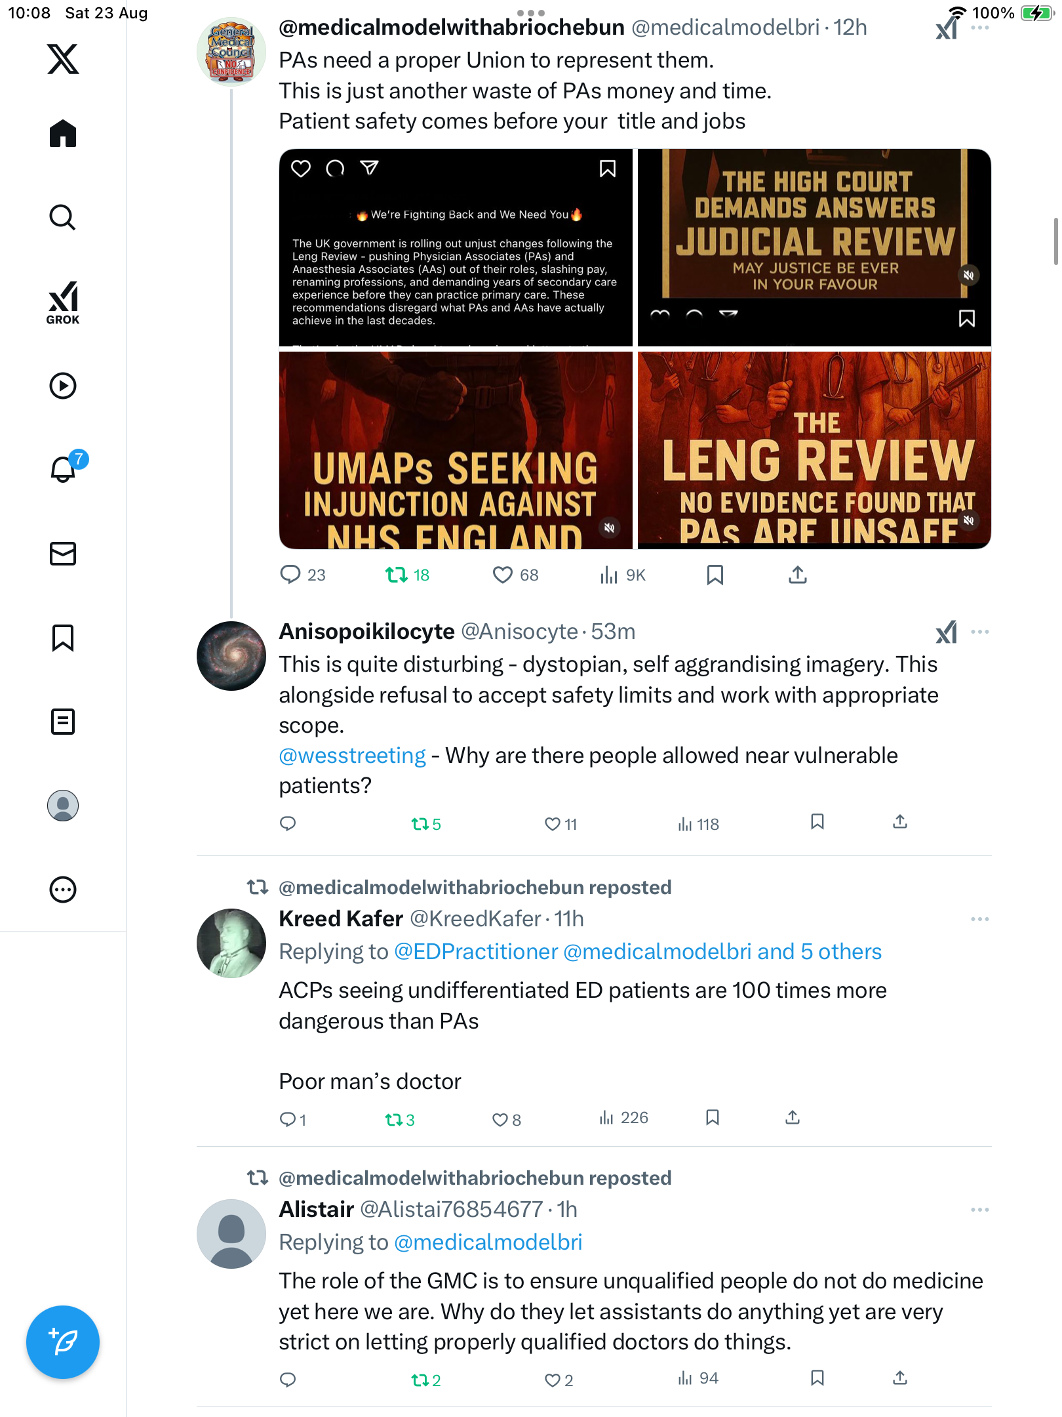Viewport: 1062px width, 1417px height.
Task: Open the profile avatar tab in sidebar
Action: click(x=63, y=806)
